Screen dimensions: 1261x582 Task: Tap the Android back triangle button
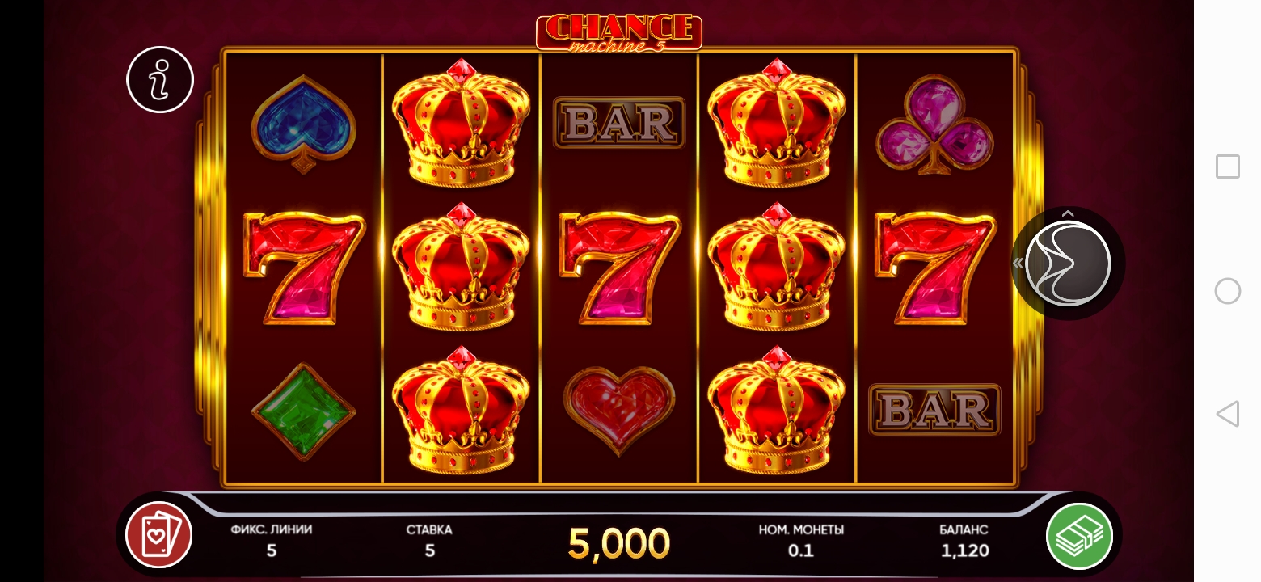pos(1228,414)
